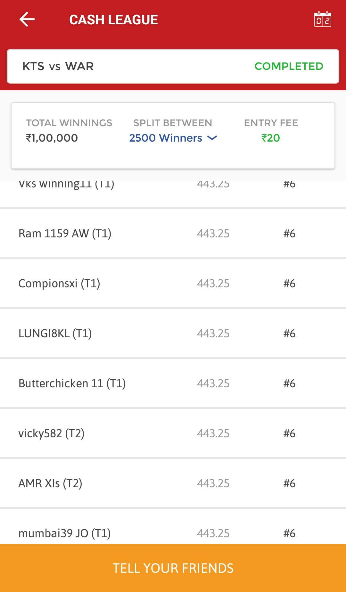346x592 pixels.
Task: Tap the ₹1,00,000 total winnings amount
Action: pyautogui.click(x=52, y=138)
